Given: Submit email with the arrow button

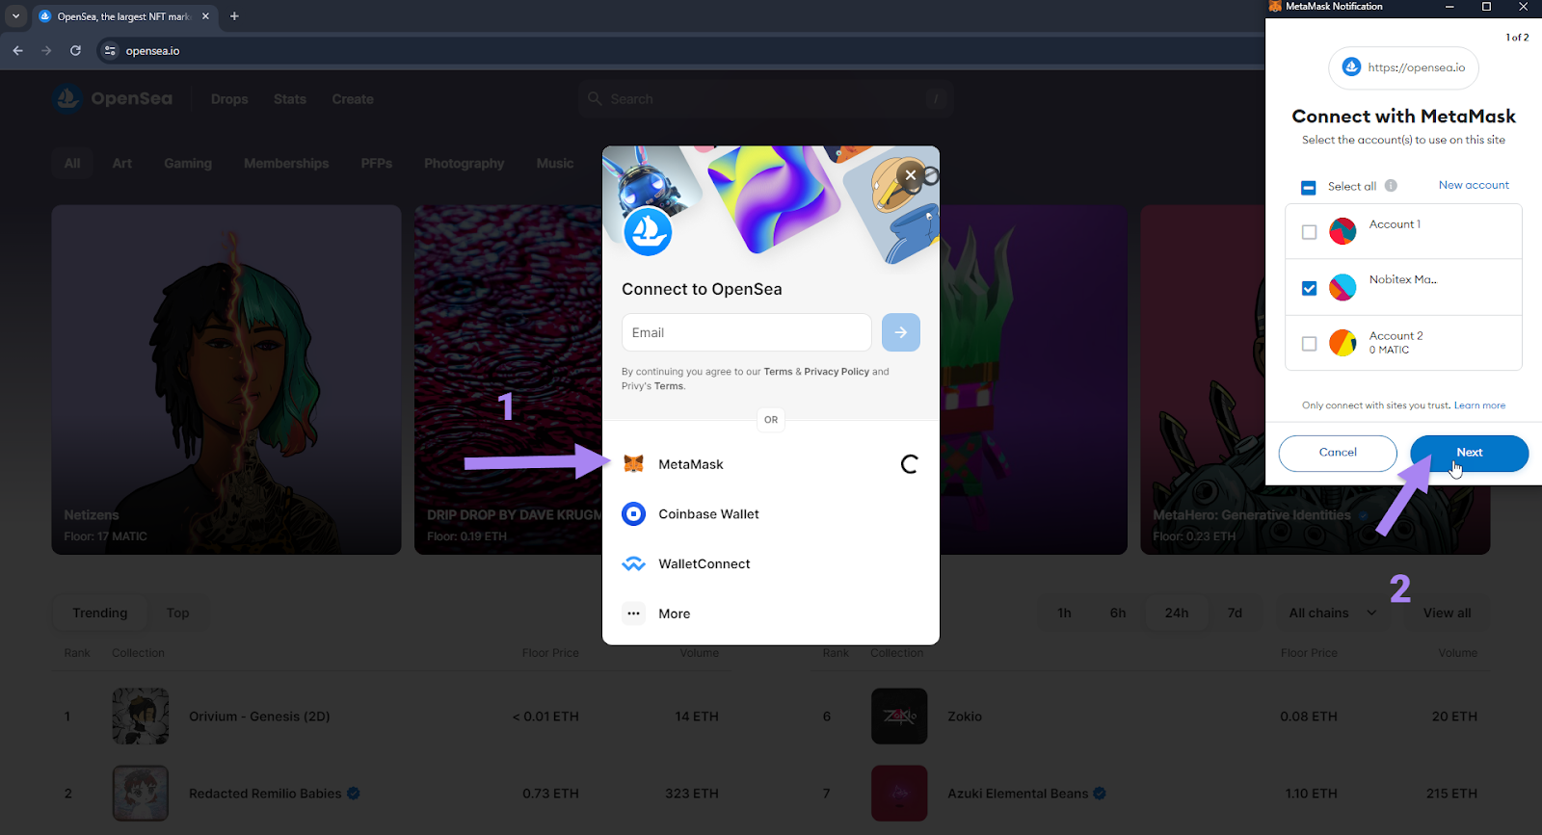Looking at the screenshot, I should (x=900, y=332).
